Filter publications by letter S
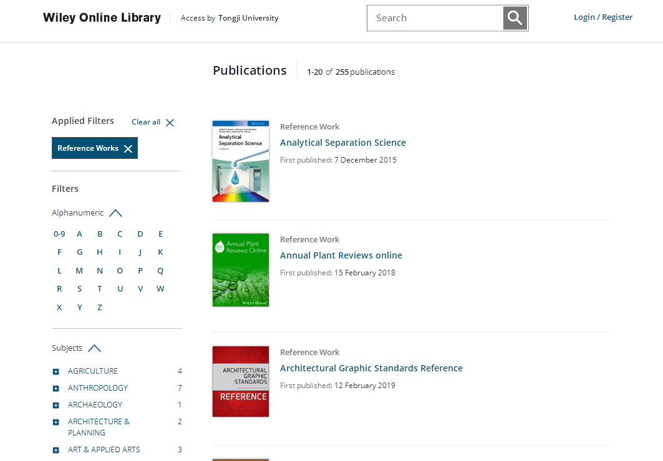663x461 pixels. coord(79,289)
